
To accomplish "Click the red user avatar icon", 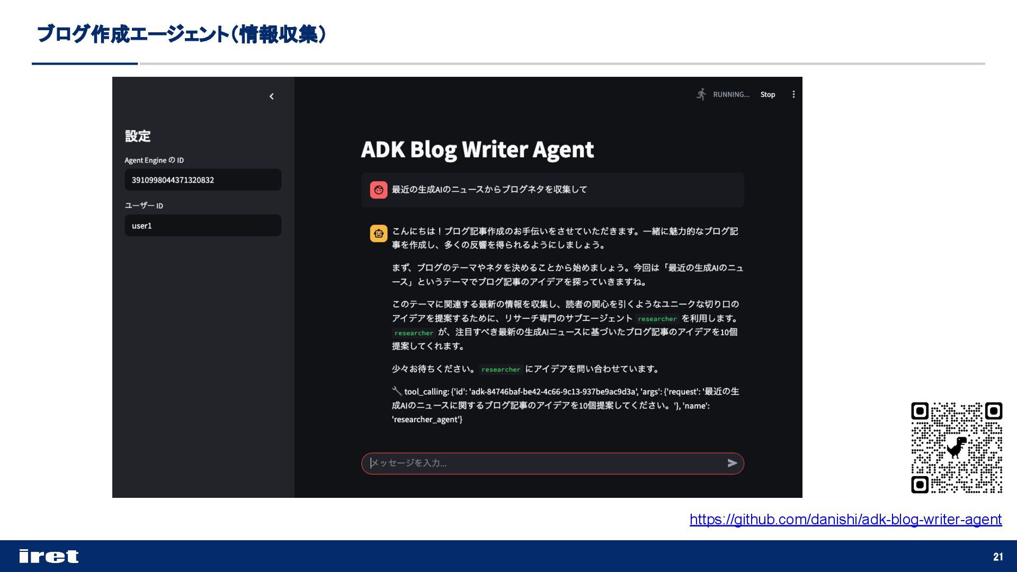I will (x=378, y=190).
